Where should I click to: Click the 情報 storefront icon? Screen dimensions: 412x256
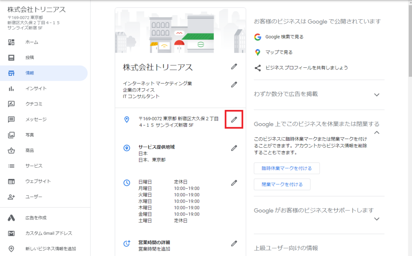[x=11, y=73]
